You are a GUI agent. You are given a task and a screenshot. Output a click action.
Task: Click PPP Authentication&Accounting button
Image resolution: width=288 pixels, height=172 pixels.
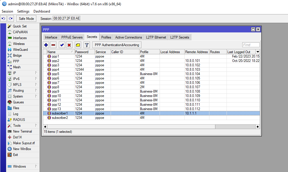click(x=117, y=45)
